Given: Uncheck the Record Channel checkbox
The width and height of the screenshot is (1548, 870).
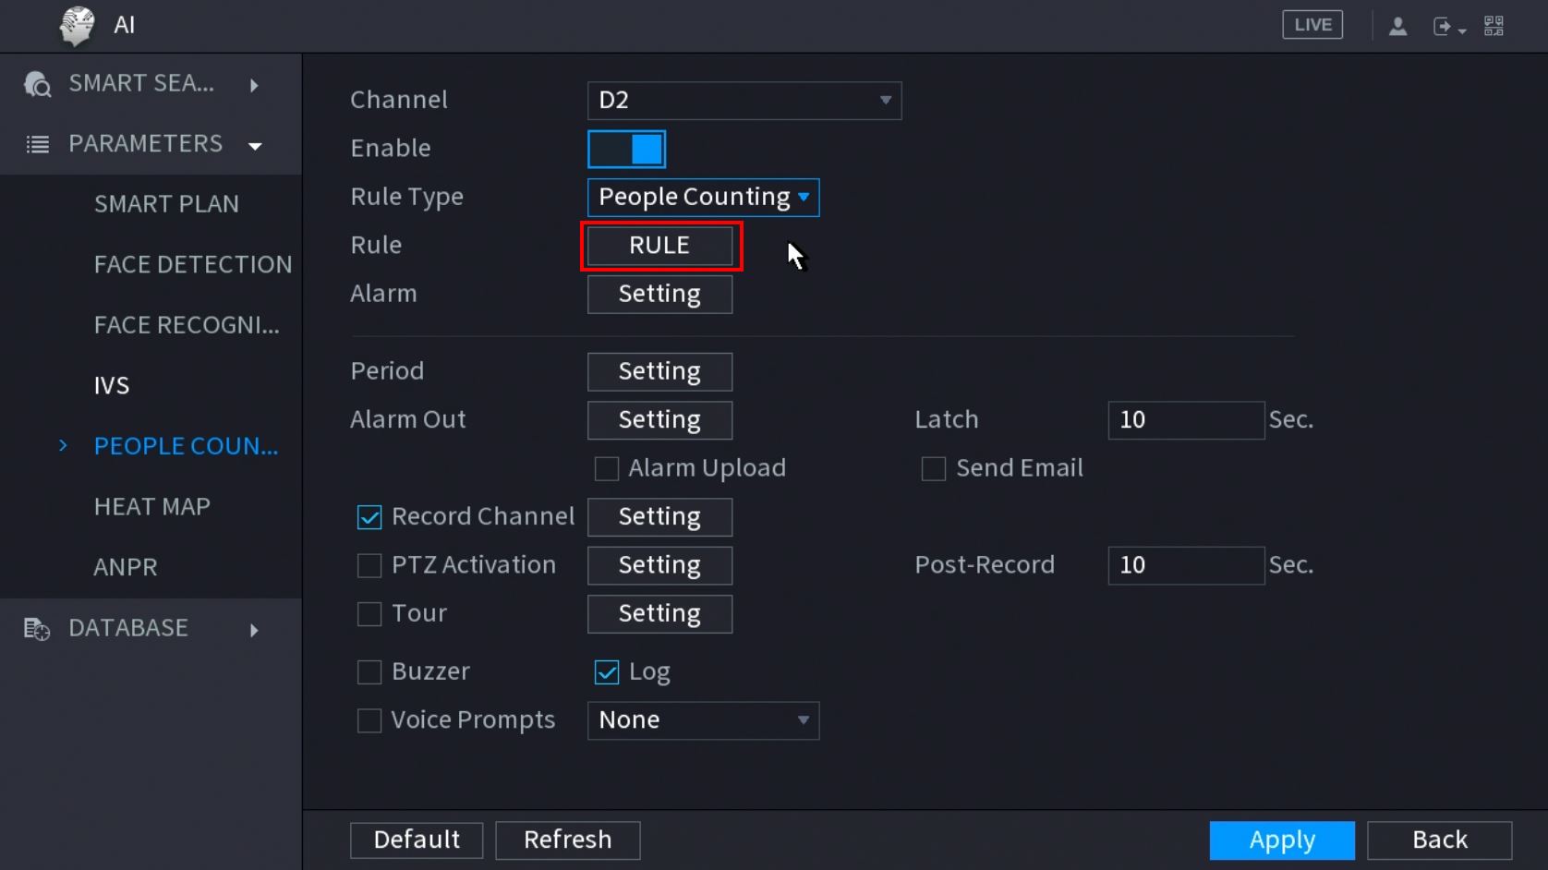Looking at the screenshot, I should [x=369, y=517].
